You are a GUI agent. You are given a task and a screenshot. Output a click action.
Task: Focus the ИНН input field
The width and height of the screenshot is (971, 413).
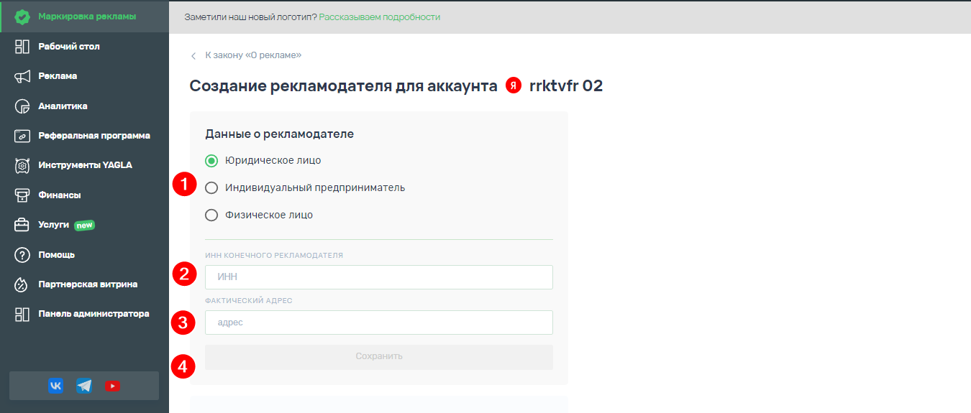[x=379, y=277]
